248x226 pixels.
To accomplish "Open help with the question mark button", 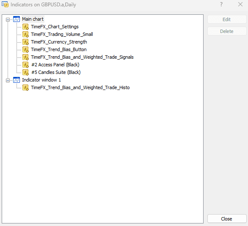I will [x=221, y=4].
